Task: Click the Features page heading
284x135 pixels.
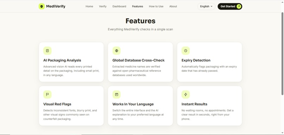Action: tap(140, 21)
